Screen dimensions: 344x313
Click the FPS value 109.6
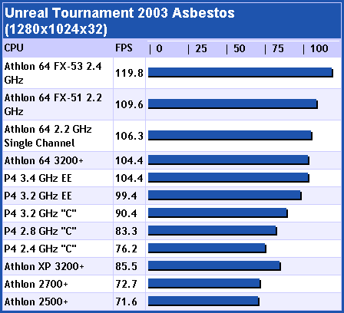[129, 104]
